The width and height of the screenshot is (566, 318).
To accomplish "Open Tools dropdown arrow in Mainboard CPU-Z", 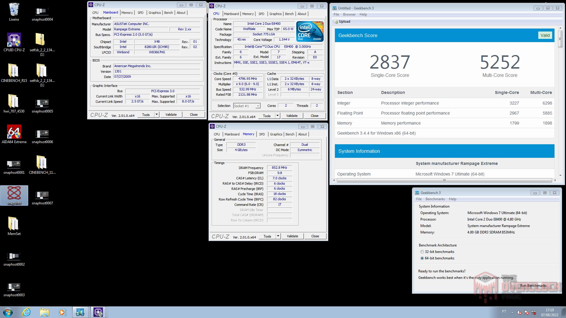I will coord(157,115).
